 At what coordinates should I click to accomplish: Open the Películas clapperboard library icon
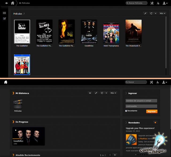tap(18, 104)
